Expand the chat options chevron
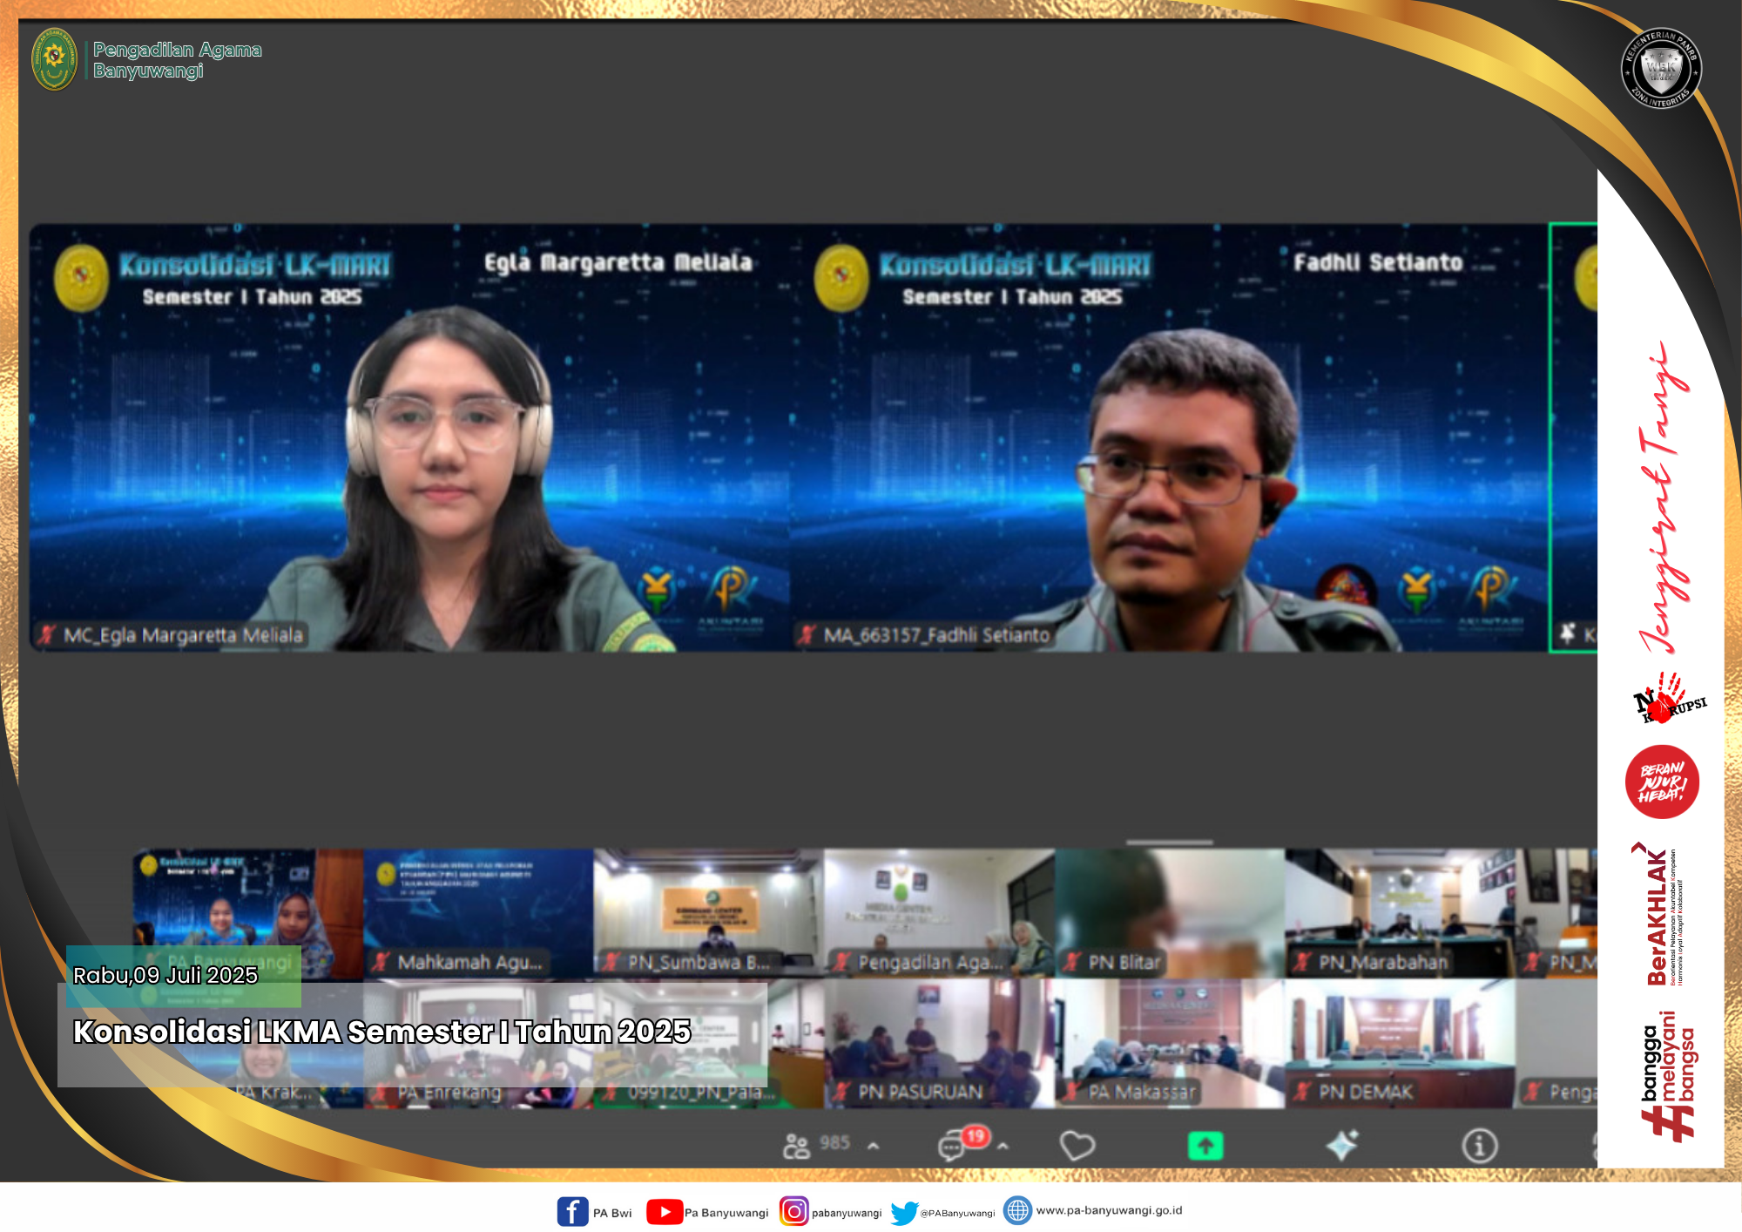This screenshot has width=1742, height=1232. click(1003, 1147)
